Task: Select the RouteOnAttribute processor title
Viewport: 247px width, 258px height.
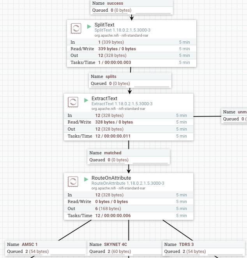Action: coord(111,178)
